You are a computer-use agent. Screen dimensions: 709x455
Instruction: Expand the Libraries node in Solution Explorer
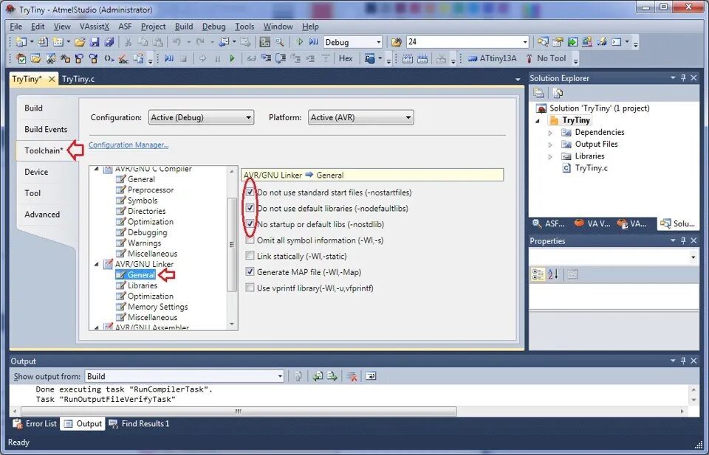[550, 156]
